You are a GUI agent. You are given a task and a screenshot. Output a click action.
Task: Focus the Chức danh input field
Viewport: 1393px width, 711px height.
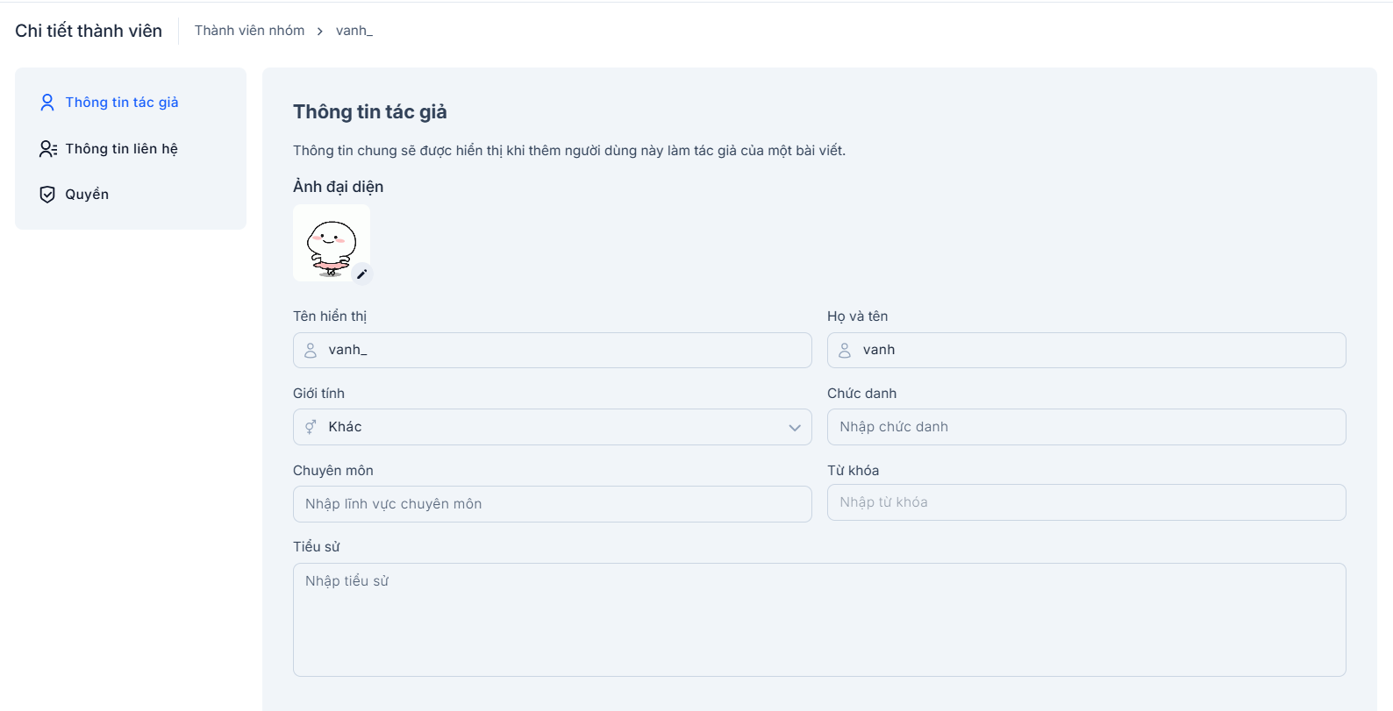(1086, 427)
